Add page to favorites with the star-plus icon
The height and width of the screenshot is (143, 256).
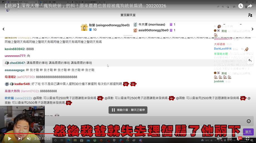click(x=228, y=7)
